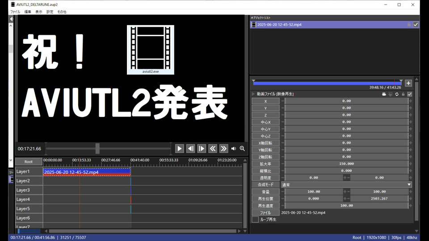The width and height of the screenshot is (429, 241).
Task: Click the preview volume speaker icon
Action: (x=233, y=149)
